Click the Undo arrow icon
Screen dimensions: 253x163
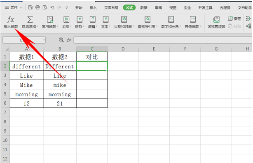pos(52,7)
